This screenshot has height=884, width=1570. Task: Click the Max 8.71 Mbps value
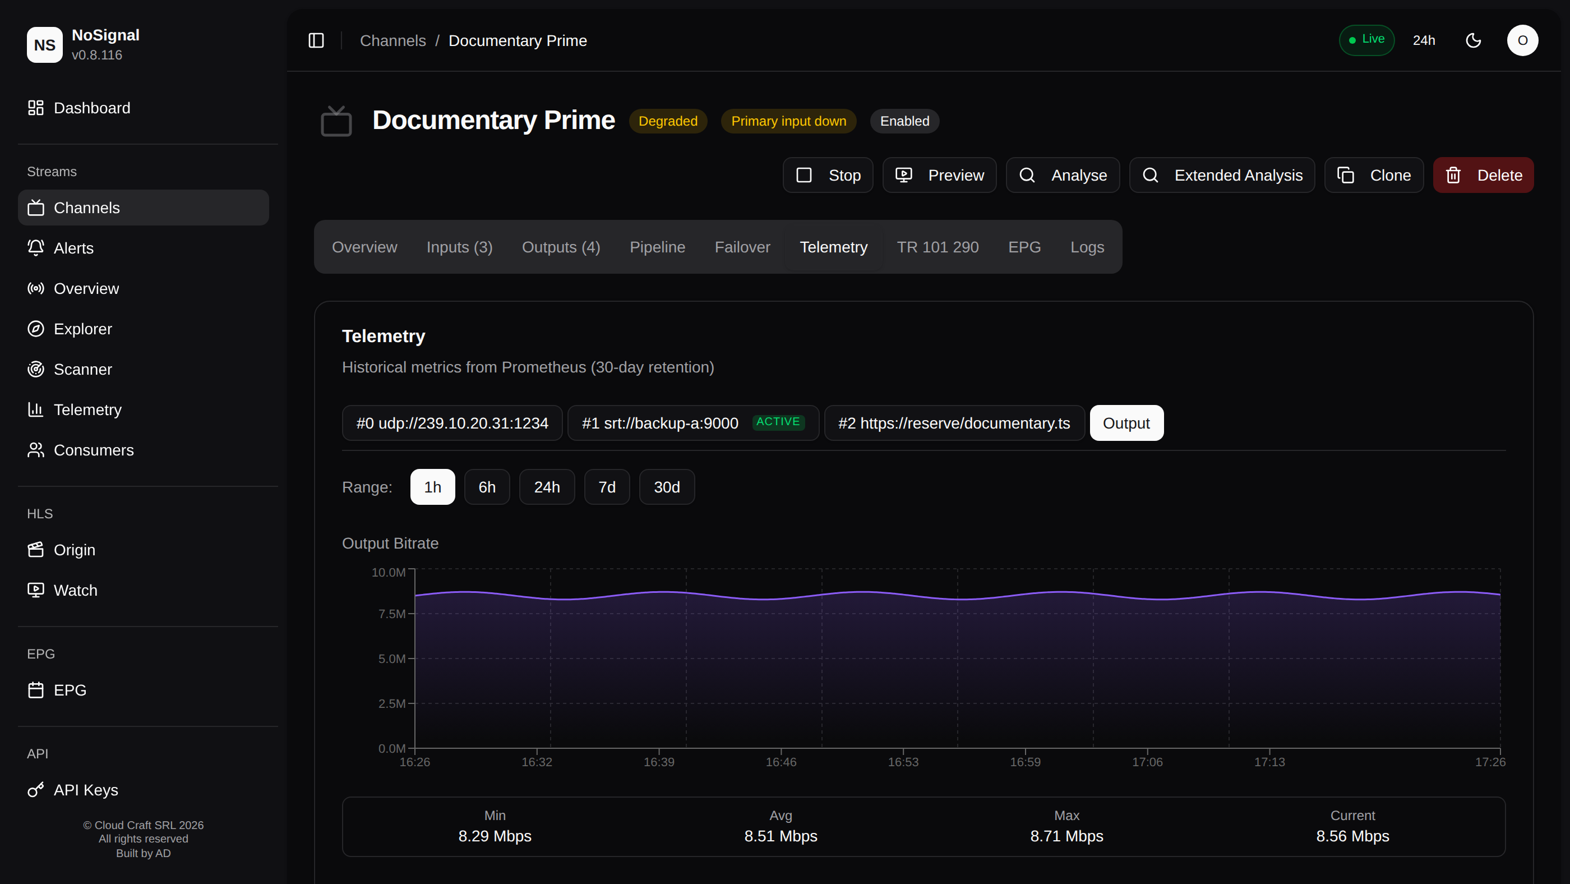coord(1066,836)
